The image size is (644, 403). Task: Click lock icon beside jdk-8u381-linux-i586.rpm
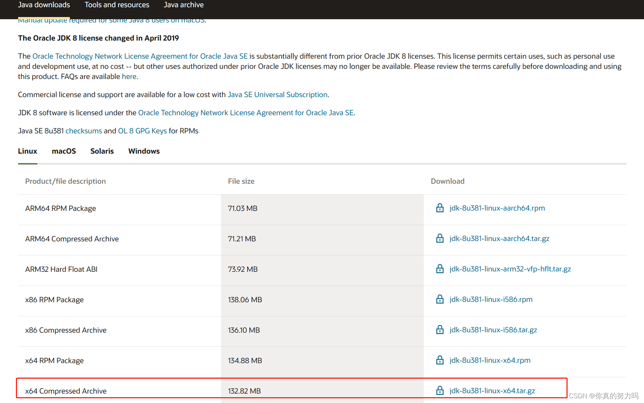(440, 299)
